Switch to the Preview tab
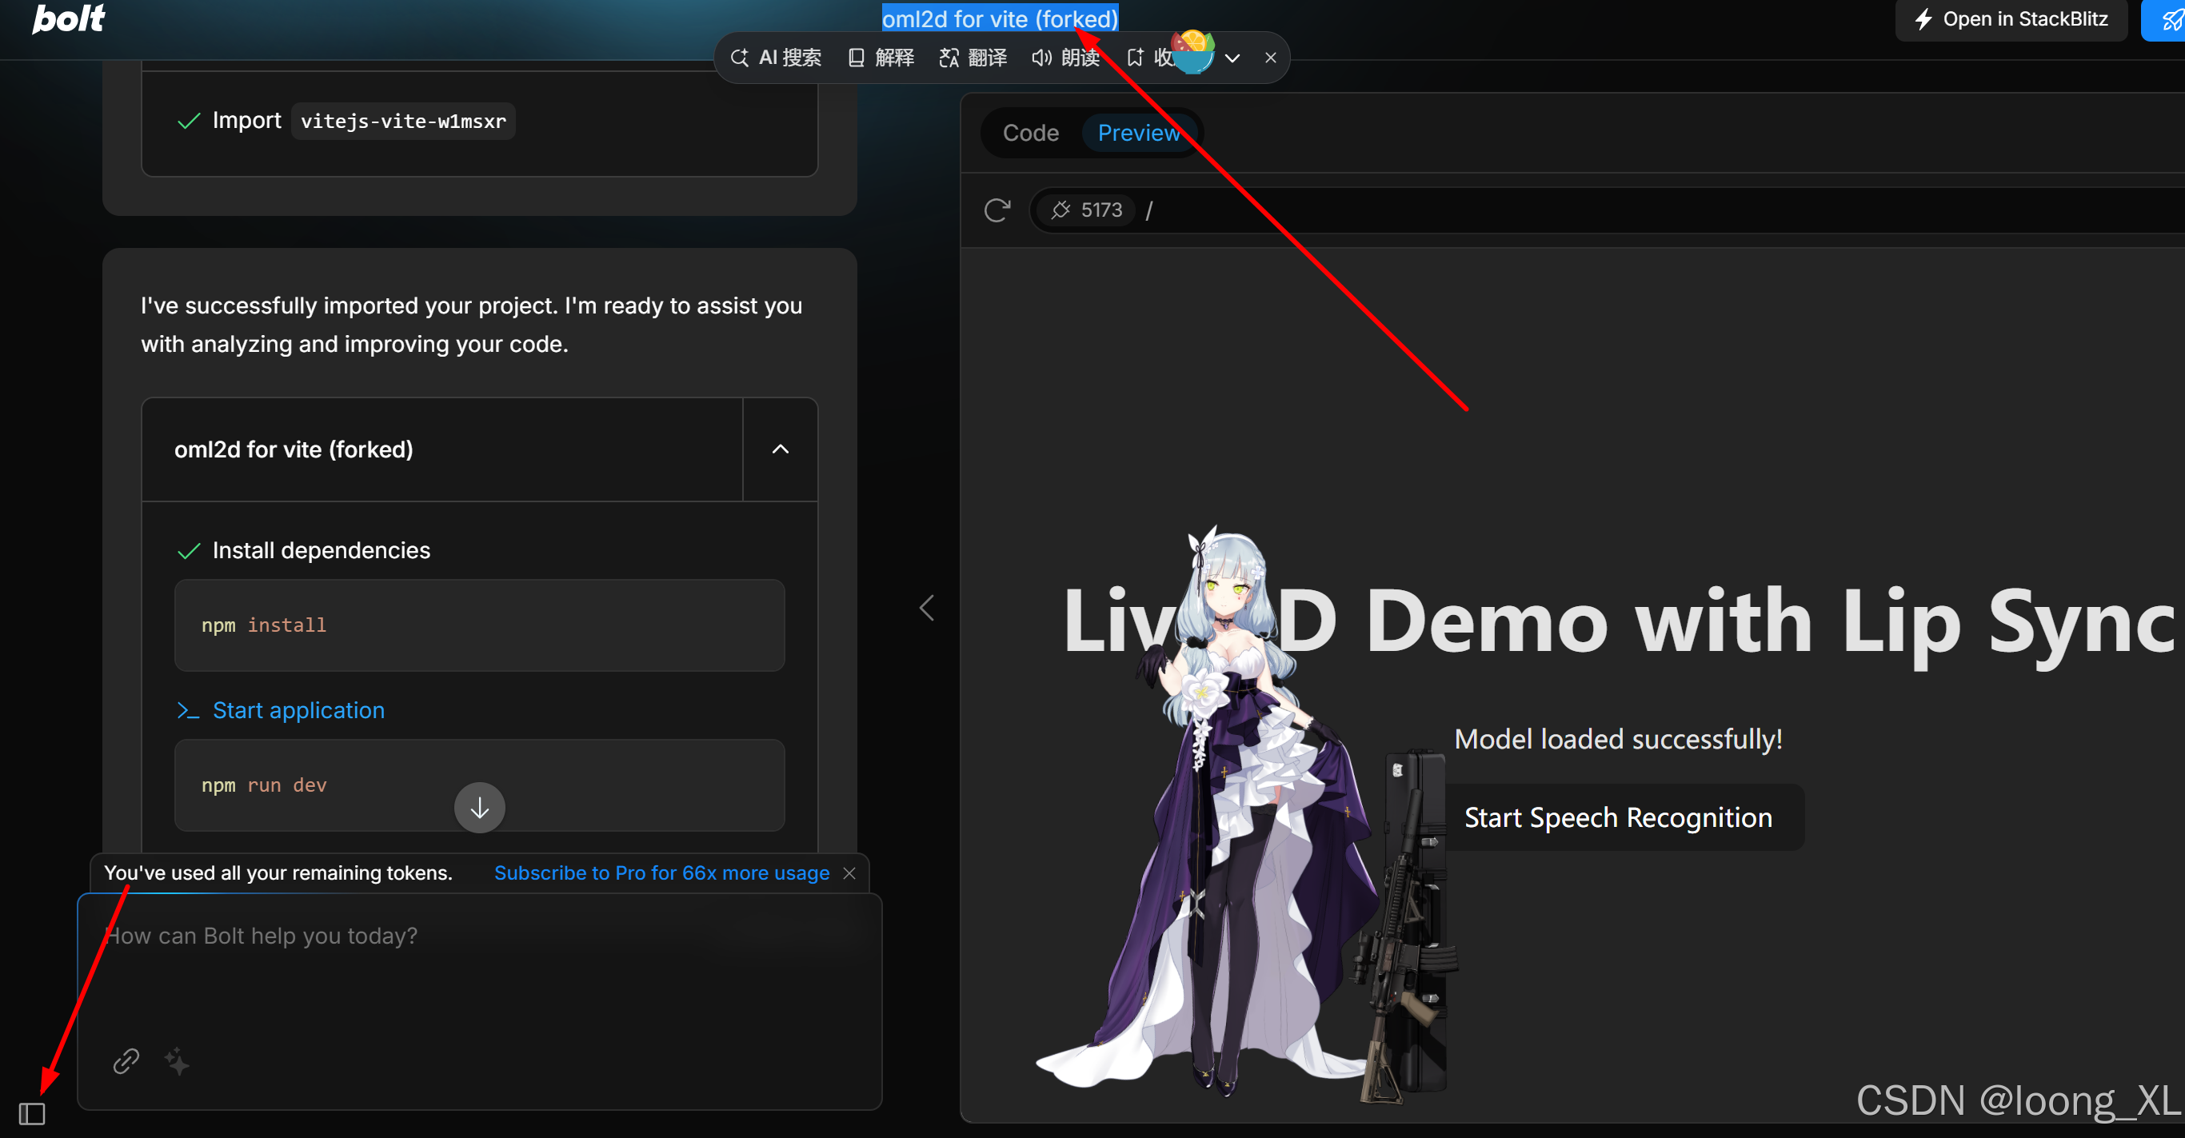The width and height of the screenshot is (2185, 1138). [1139, 133]
